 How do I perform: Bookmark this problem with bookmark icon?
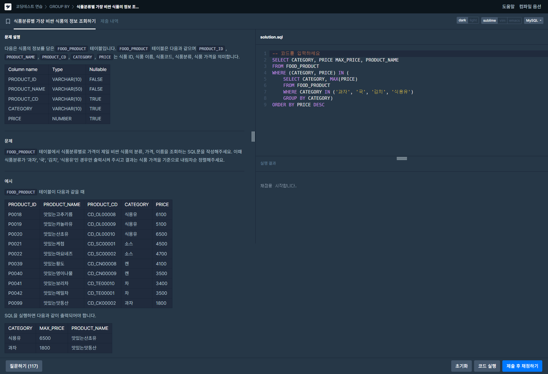click(8, 21)
